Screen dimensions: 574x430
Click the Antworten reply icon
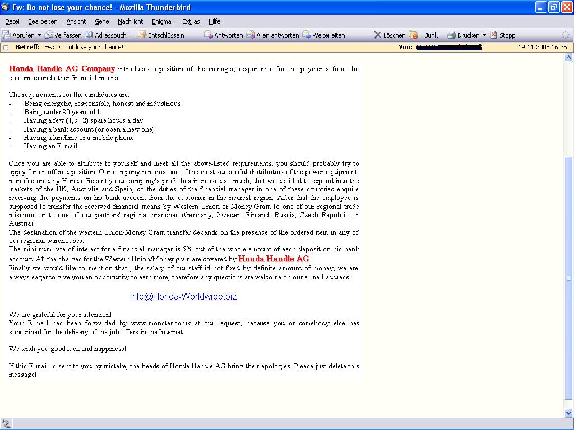pos(209,35)
